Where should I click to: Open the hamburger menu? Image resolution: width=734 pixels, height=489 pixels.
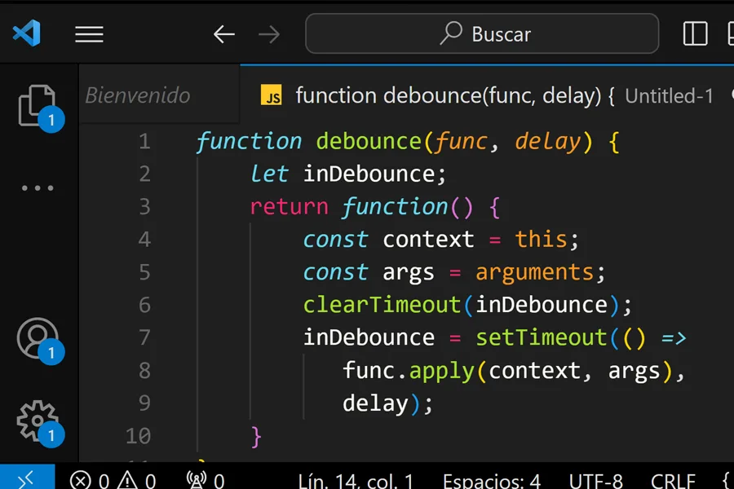89,33
